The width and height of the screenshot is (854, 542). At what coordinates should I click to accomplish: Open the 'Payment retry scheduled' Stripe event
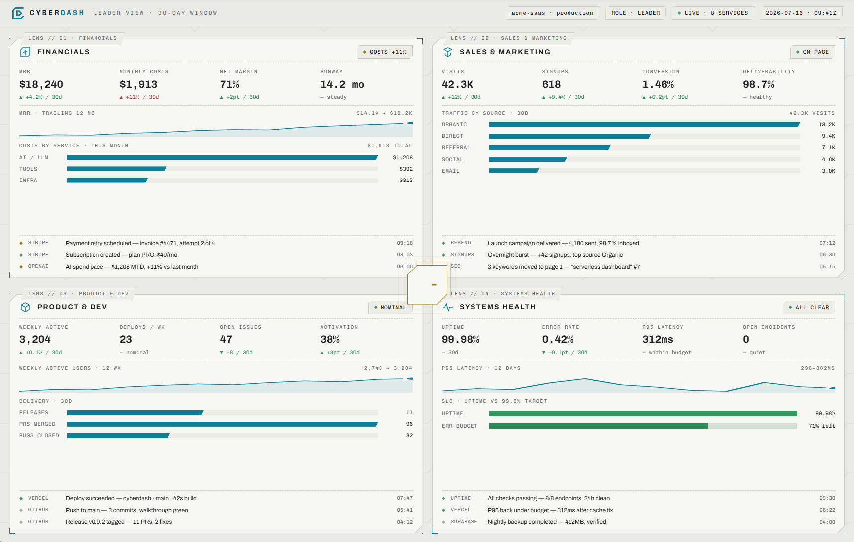click(x=216, y=243)
